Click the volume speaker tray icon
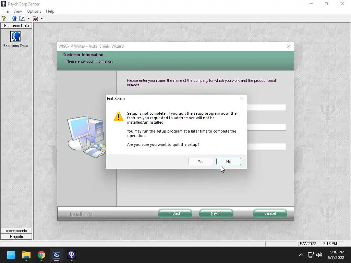The image size is (351, 263). pos(319,255)
